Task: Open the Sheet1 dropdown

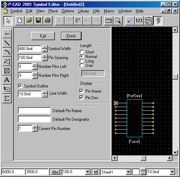Action: tap(129, 172)
